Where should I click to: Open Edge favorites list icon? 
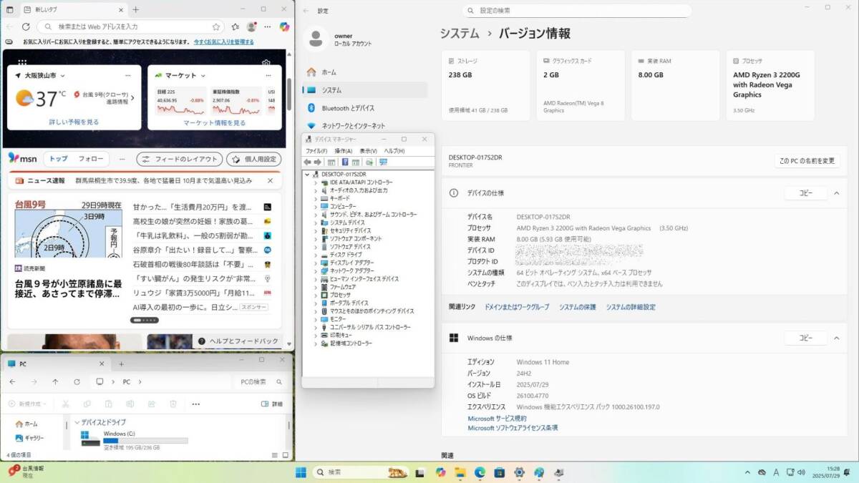236,26
